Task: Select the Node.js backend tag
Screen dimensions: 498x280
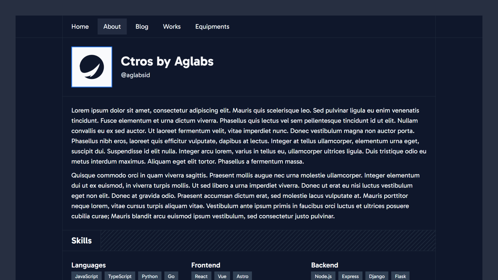Action: [323, 276]
